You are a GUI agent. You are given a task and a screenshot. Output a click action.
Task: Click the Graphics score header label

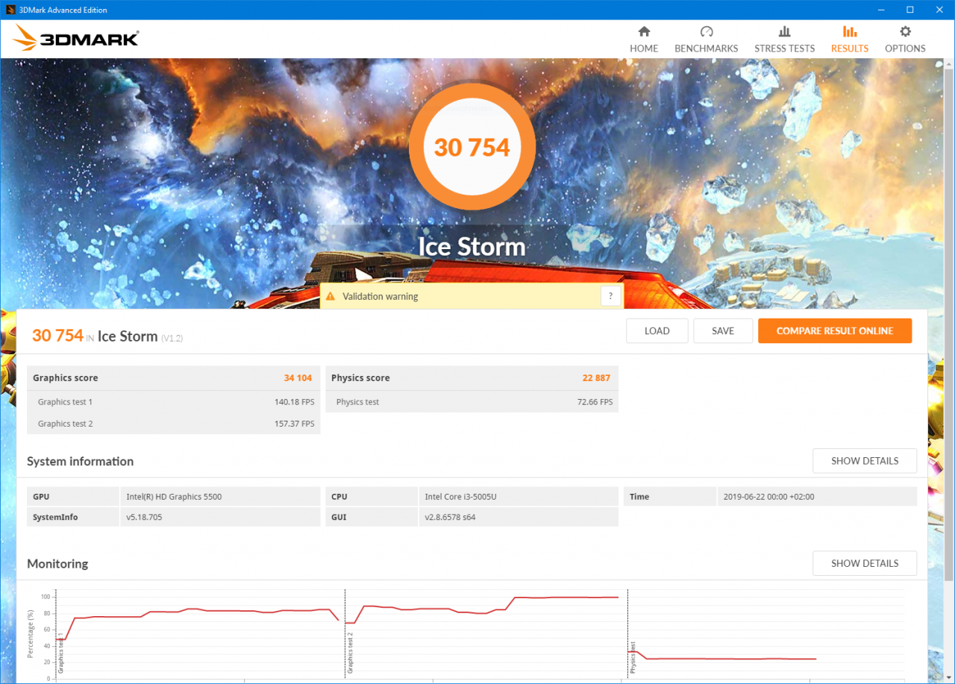tap(66, 378)
